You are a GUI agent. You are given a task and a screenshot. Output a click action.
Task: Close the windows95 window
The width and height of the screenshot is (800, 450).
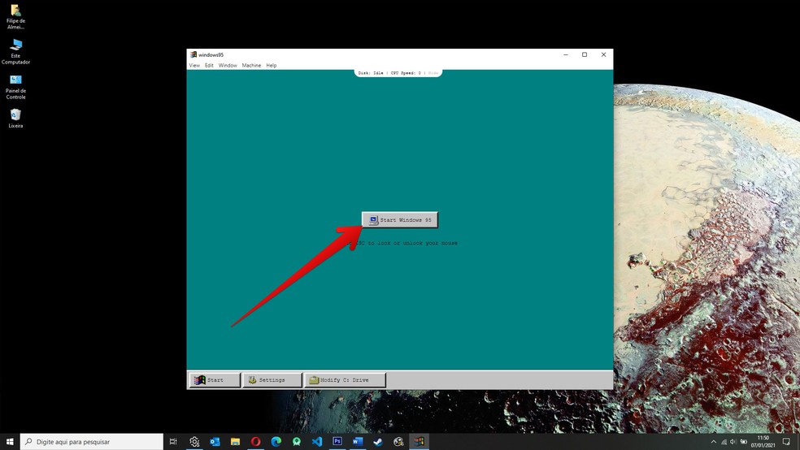(603, 54)
